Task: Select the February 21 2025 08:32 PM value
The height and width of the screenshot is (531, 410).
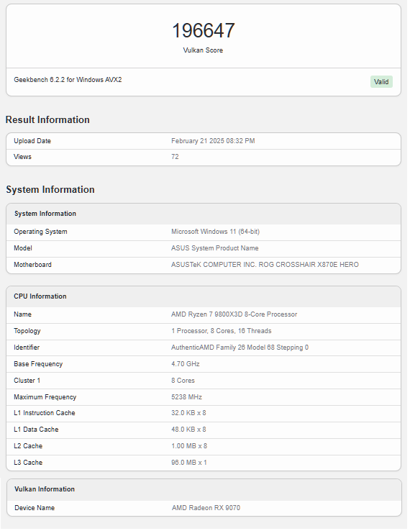Action: click(213, 141)
